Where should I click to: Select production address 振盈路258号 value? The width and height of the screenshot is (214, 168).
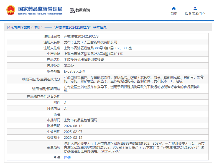(x=93, y=54)
